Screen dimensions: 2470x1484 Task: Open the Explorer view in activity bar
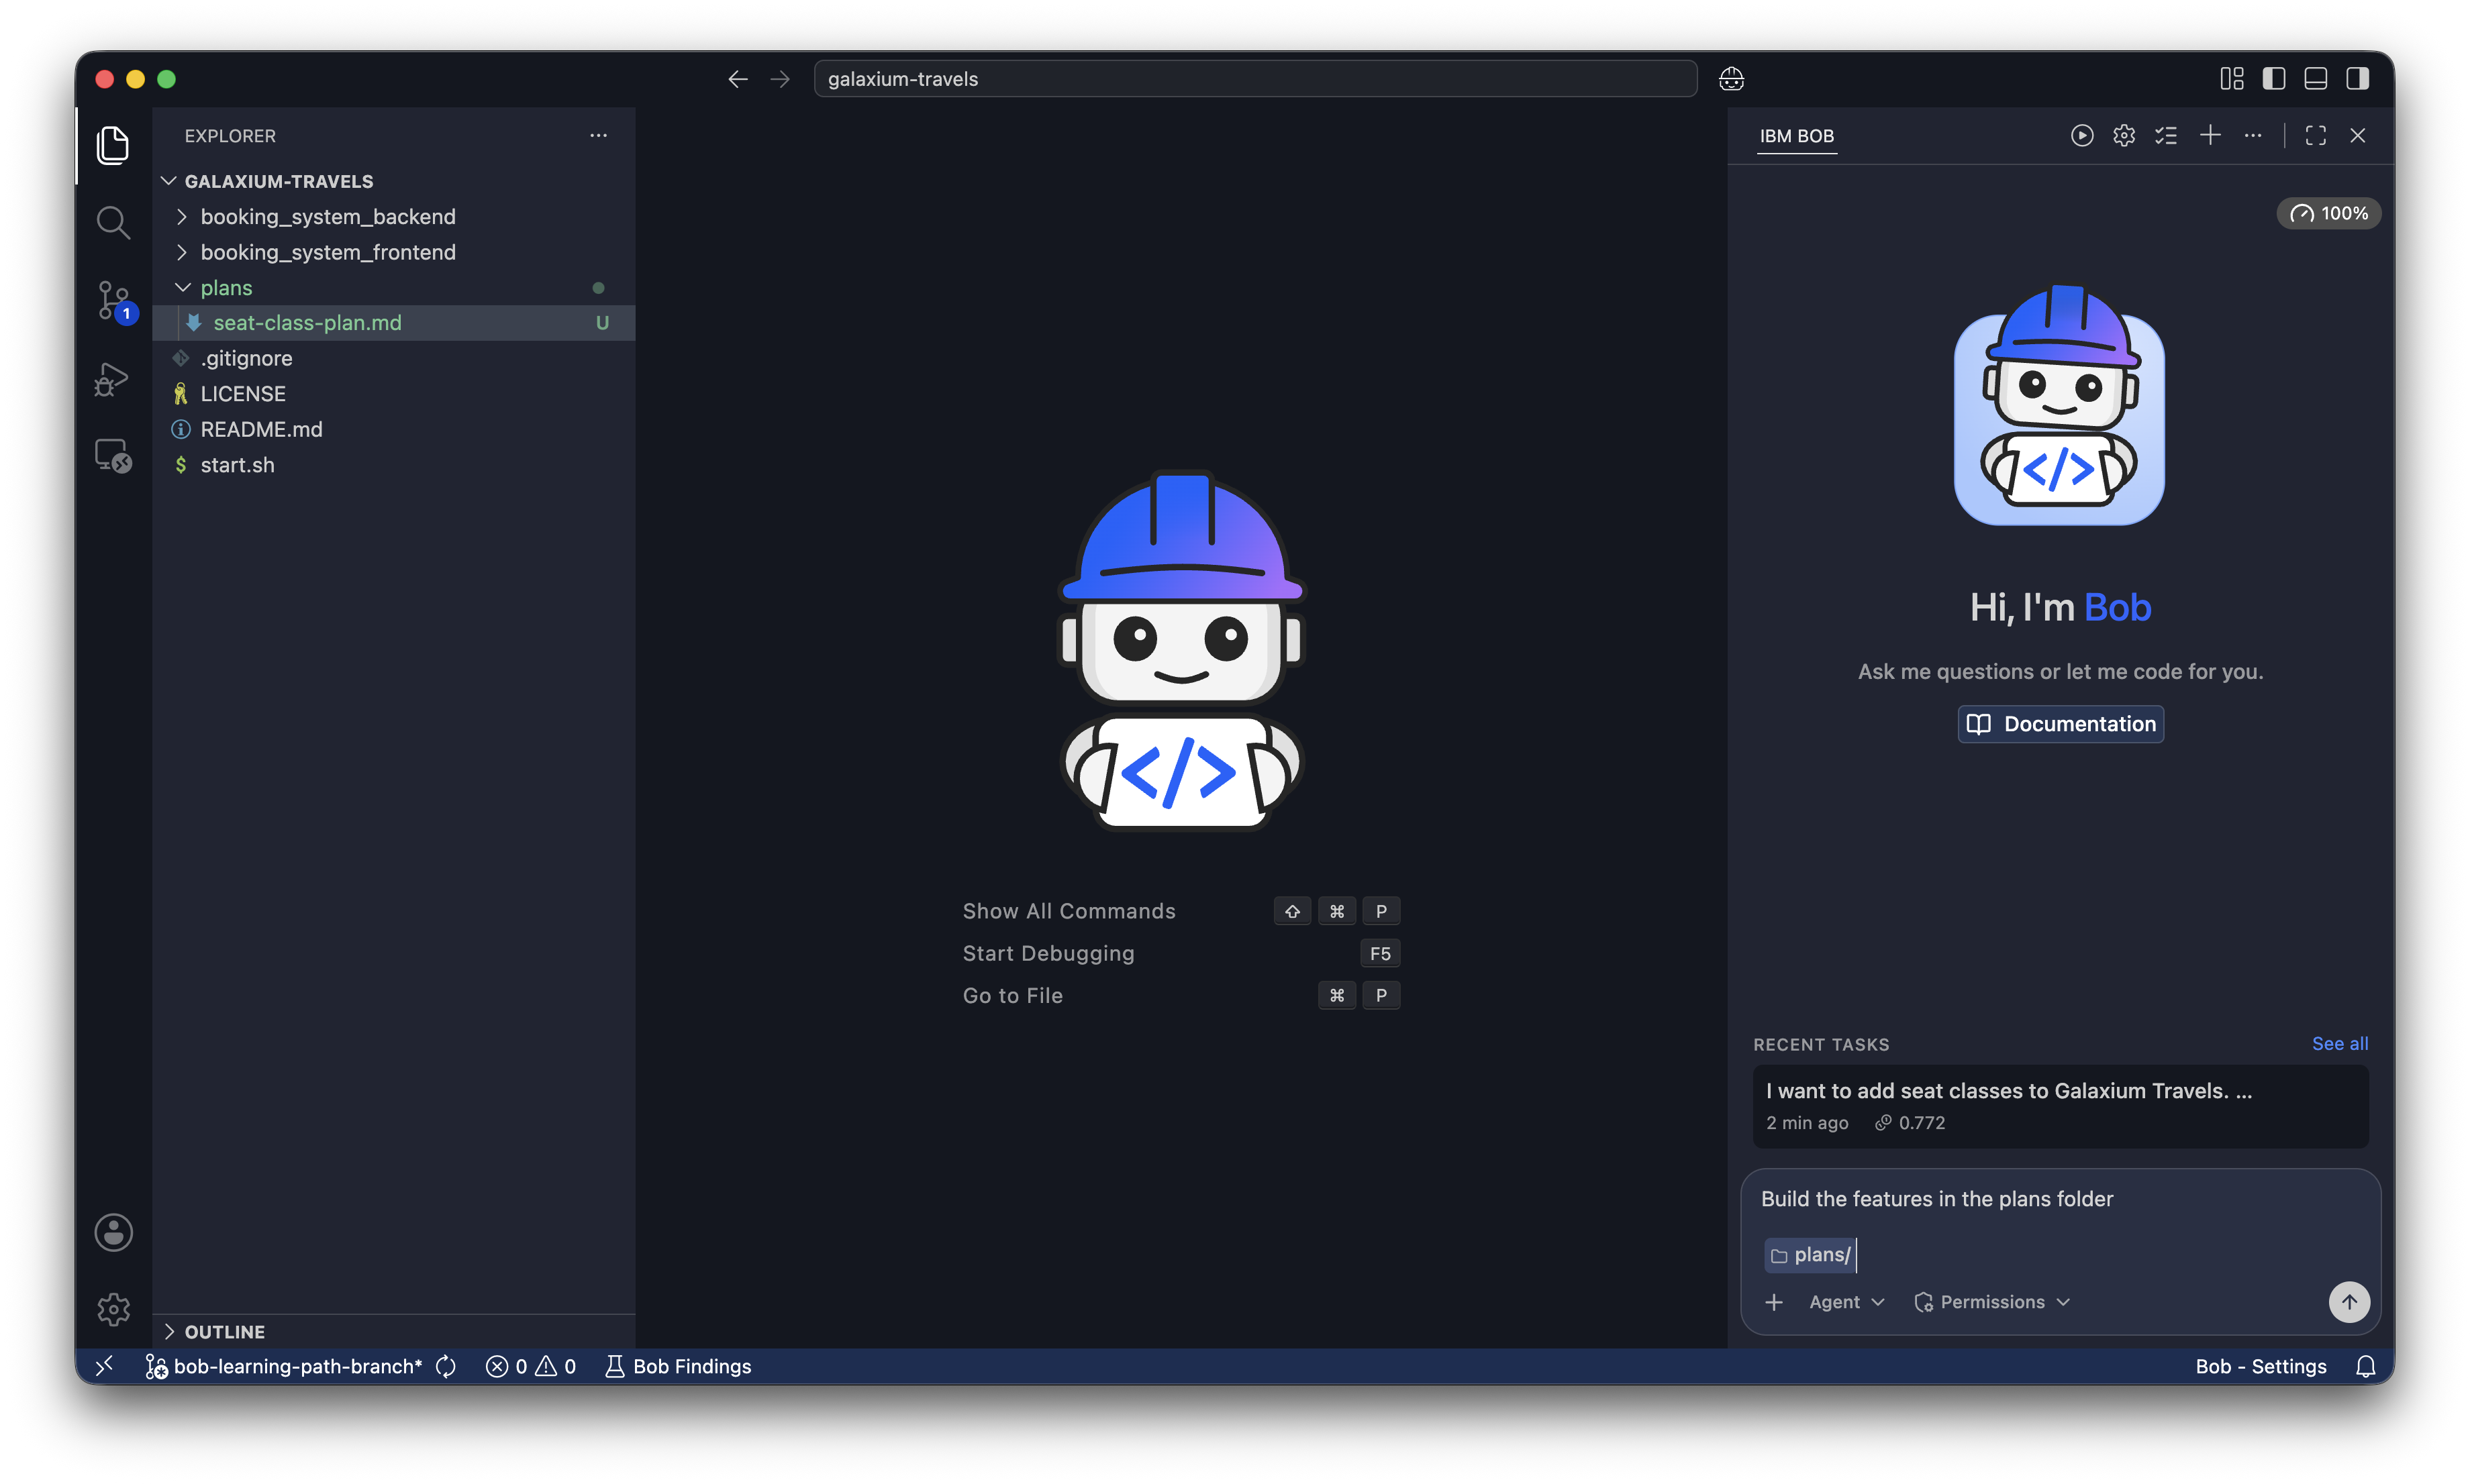[x=113, y=146]
